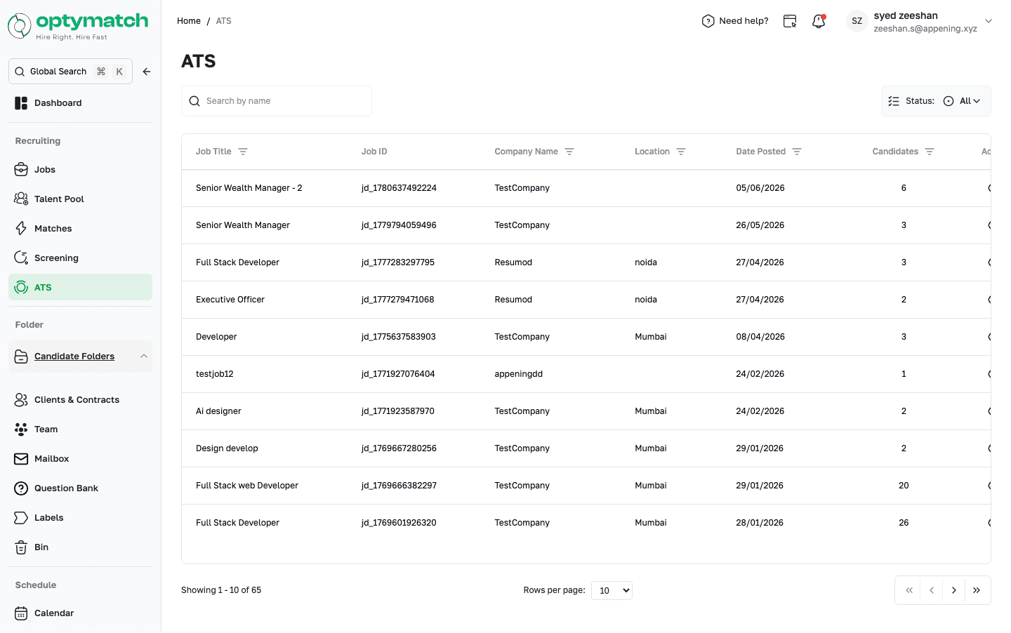Screen dimensions: 1011x633
Task: Go to Labels
Action: point(80,518)
